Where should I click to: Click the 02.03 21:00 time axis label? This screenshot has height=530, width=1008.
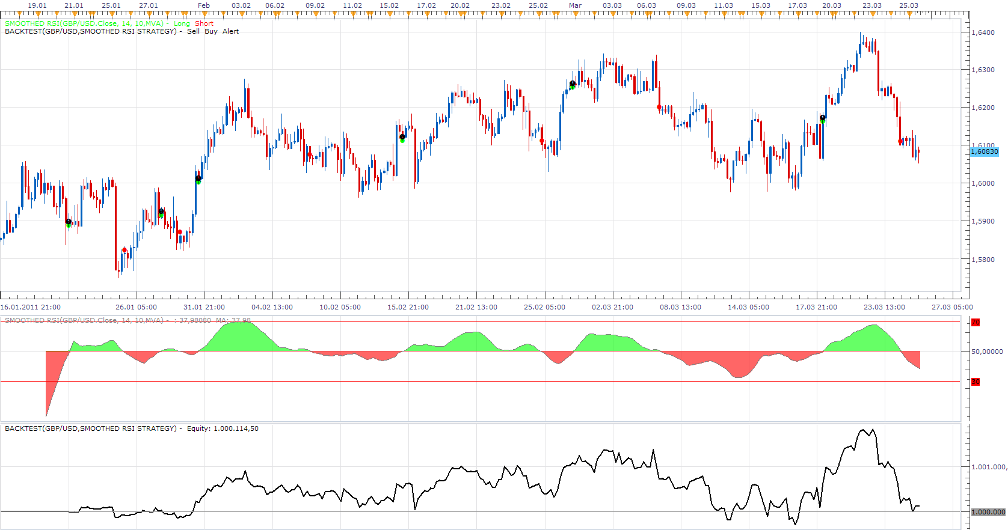coord(612,307)
